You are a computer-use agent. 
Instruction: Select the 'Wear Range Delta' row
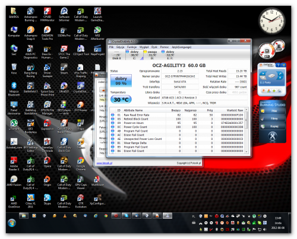click(x=177, y=143)
